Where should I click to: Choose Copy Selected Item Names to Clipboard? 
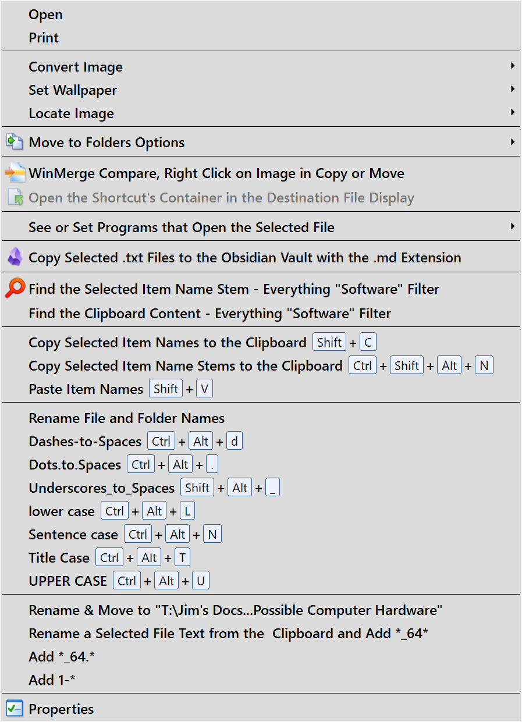167,343
